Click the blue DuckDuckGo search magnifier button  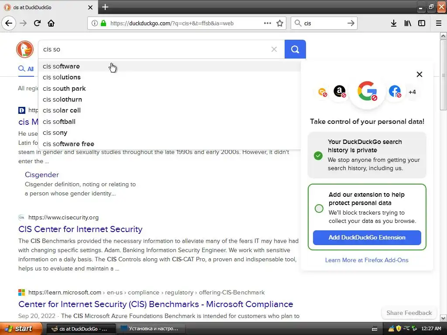(295, 49)
